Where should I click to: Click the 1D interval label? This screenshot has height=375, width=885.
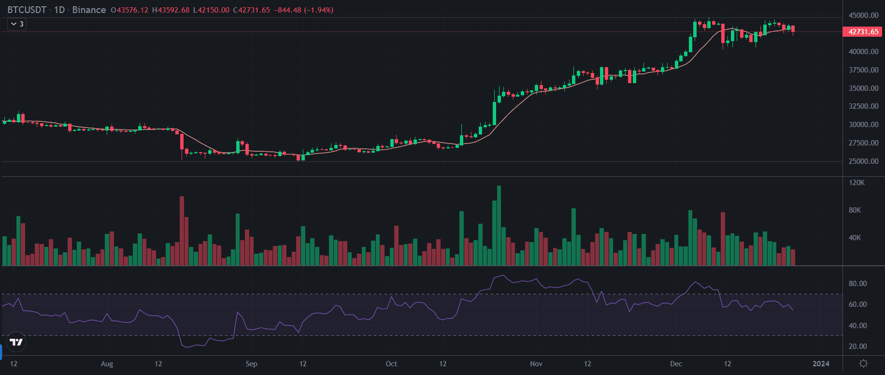coord(59,10)
